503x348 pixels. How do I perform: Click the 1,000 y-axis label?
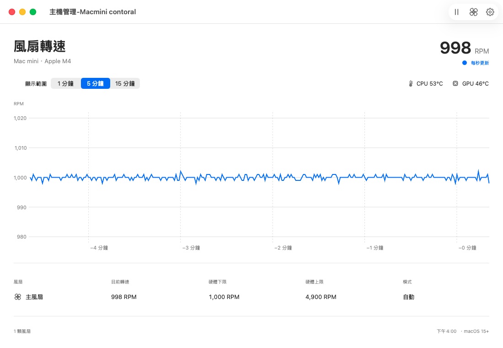(20, 178)
